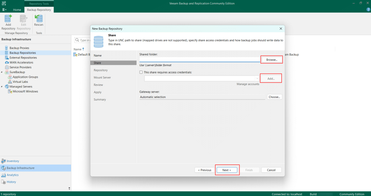Select WAN Accelerators in the tree
This screenshot has height=196, width=371.
tap(21, 63)
